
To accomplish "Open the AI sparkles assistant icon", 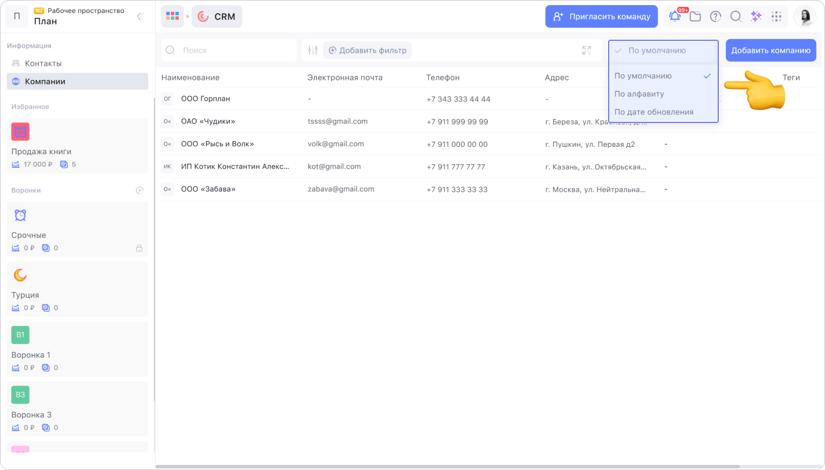I will coord(756,16).
